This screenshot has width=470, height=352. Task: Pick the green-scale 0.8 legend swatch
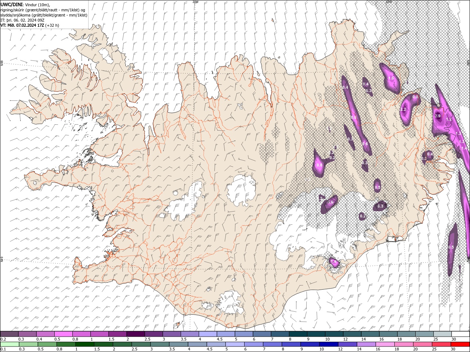tap(66, 344)
